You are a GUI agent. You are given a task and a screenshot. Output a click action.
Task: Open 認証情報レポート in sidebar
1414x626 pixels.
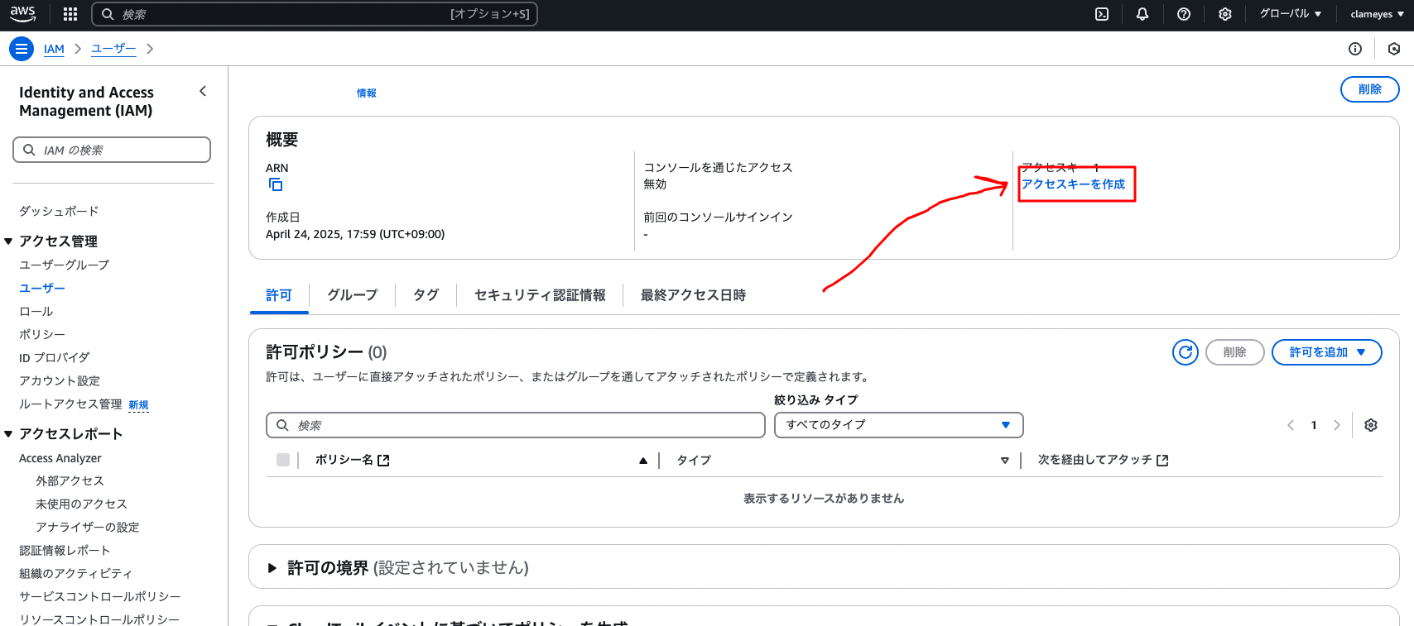tap(65, 550)
